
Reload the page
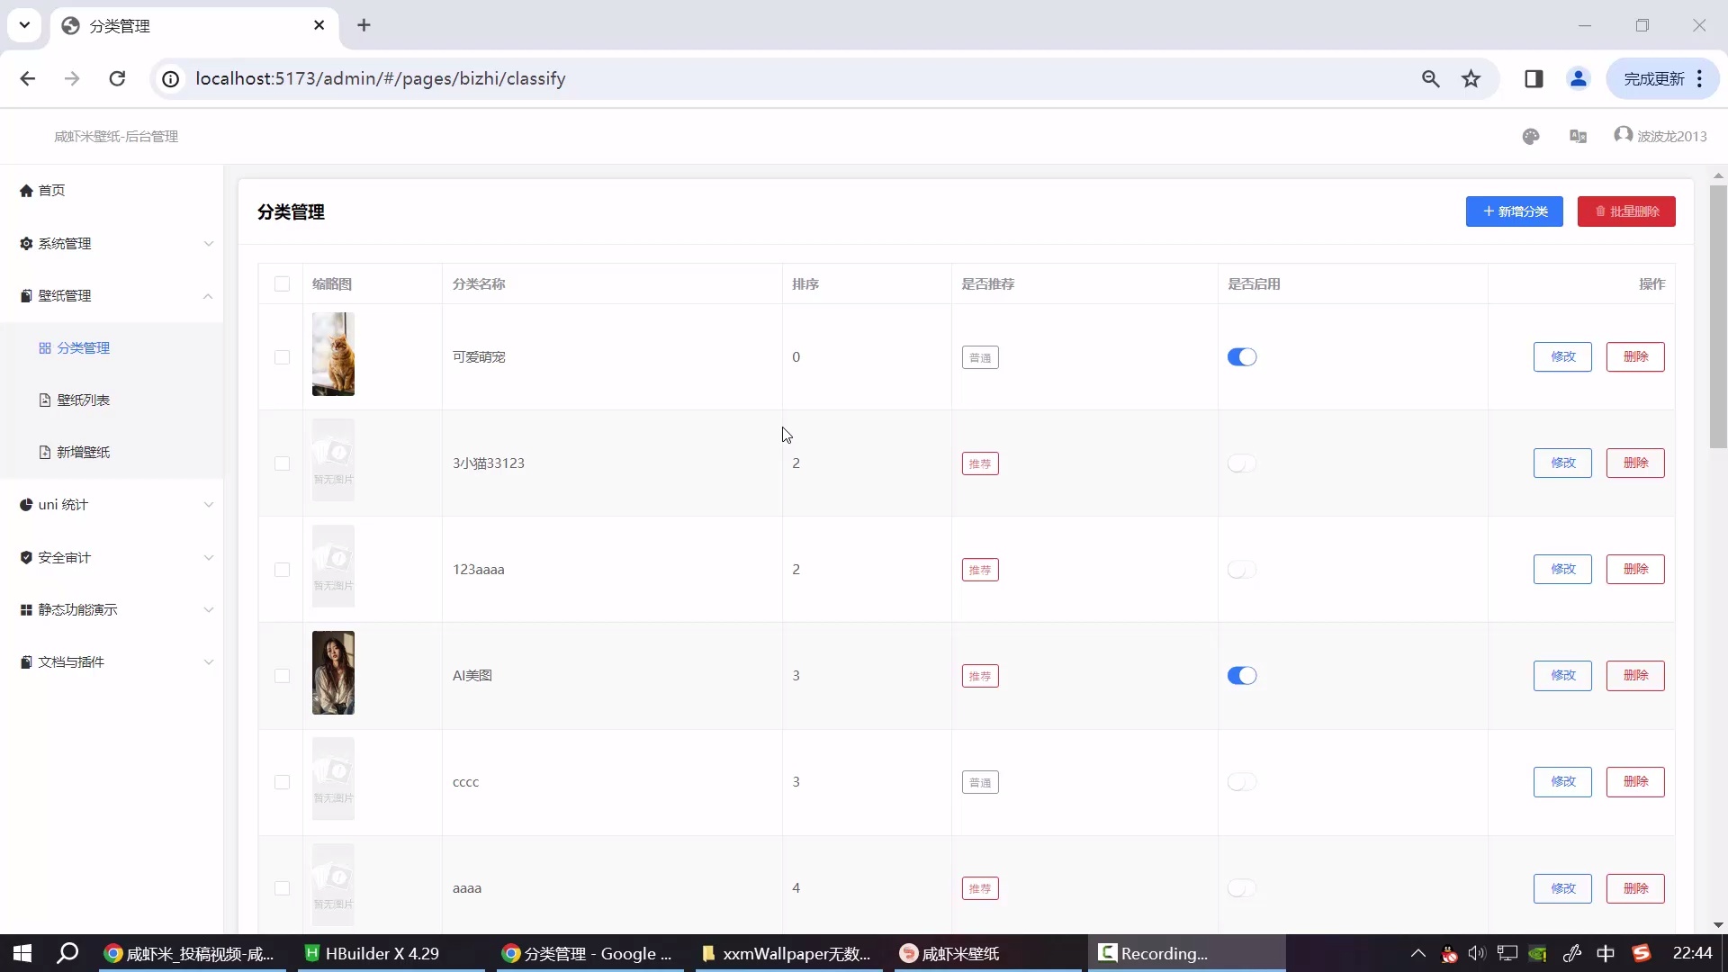[117, 79]
